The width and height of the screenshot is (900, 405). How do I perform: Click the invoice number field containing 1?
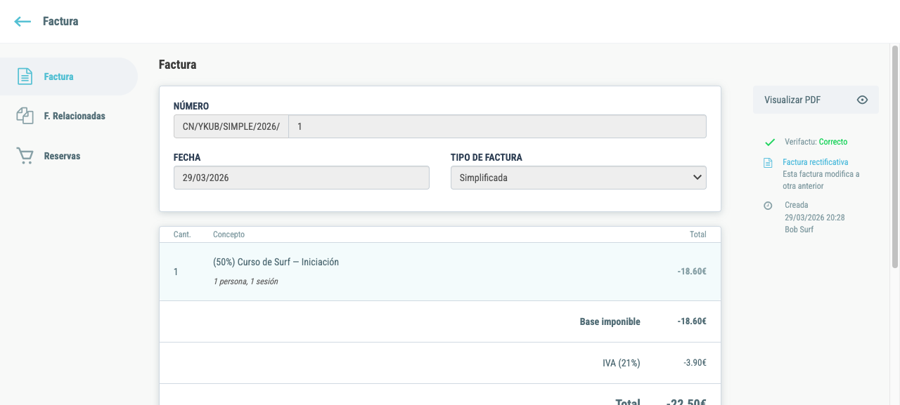pos(497,126)
